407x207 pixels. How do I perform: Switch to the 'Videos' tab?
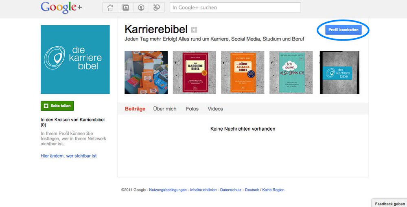tap(215, 109)
